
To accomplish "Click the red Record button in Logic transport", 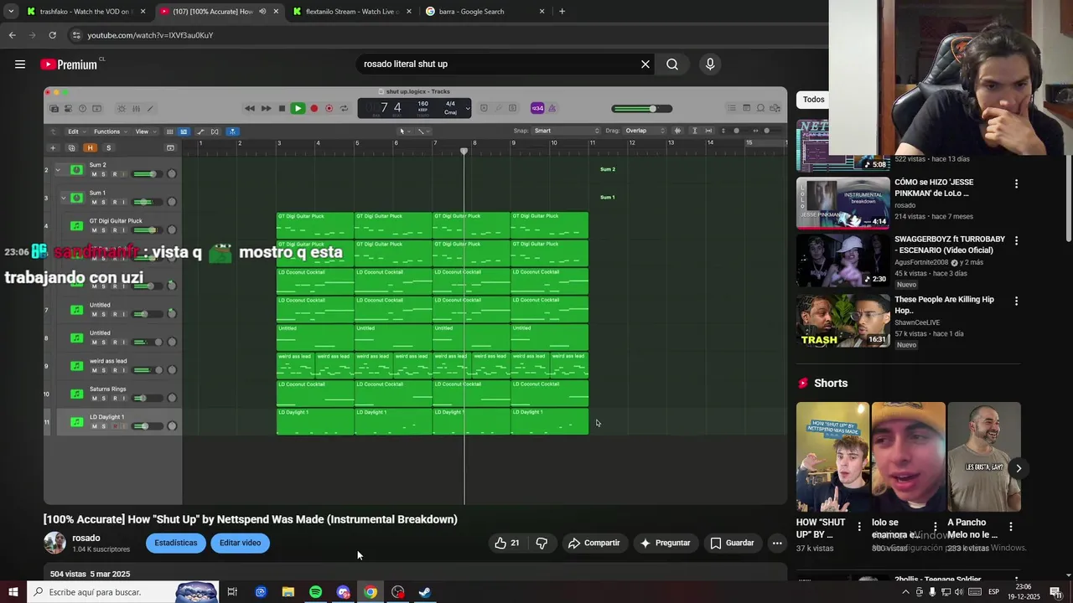I will 314,108.
